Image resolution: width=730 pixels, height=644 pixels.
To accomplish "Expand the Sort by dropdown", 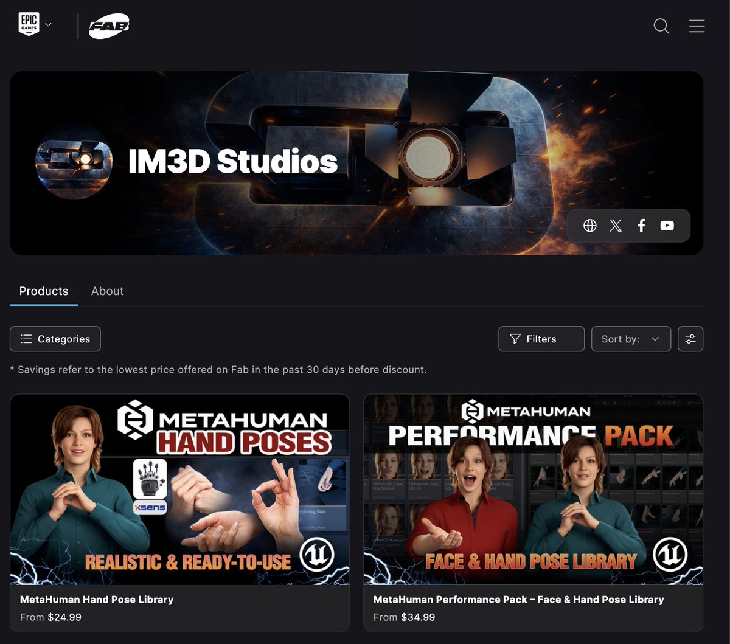I will pos(631,339).
